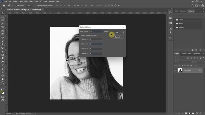Select the Clone Stamp tool
This screenshot has width=205, height=115.
click(x=3, y=44)
